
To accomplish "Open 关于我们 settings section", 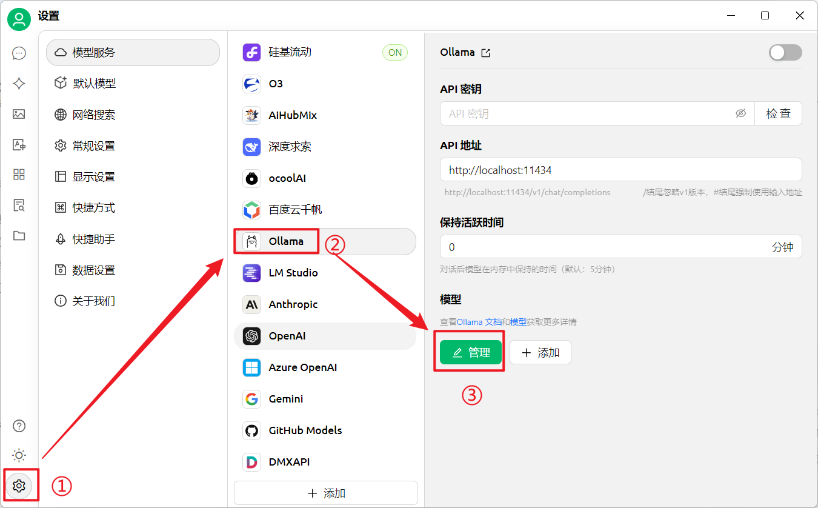I will coord(133,301).
